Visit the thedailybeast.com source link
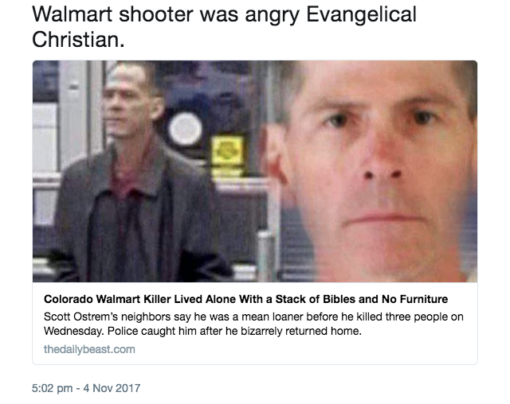Screen dimensions: 510x404 89,349
